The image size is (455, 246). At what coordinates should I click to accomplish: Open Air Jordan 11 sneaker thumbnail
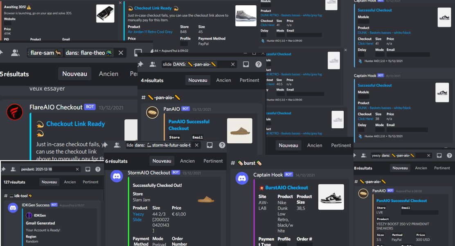[246, 16]
